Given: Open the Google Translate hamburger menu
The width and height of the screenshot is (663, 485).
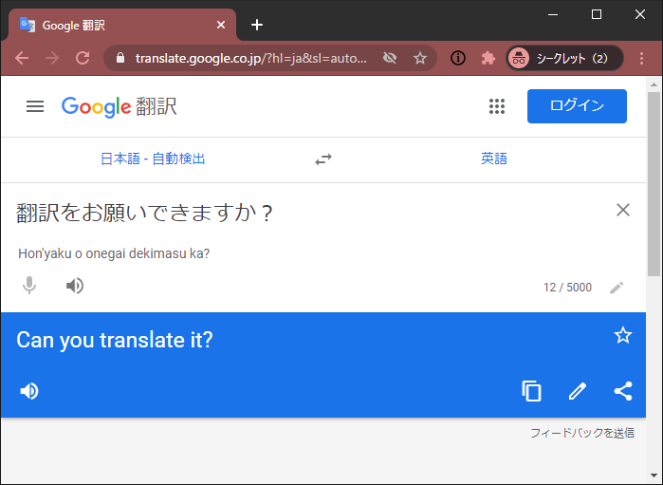Looking at the screenshot, I should click(x=35, y=106).
